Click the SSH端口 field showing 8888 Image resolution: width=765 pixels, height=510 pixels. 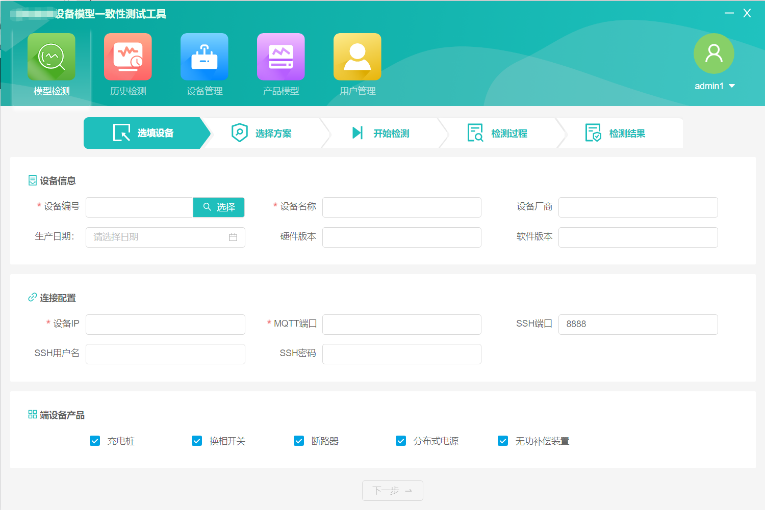click(638, 325)
